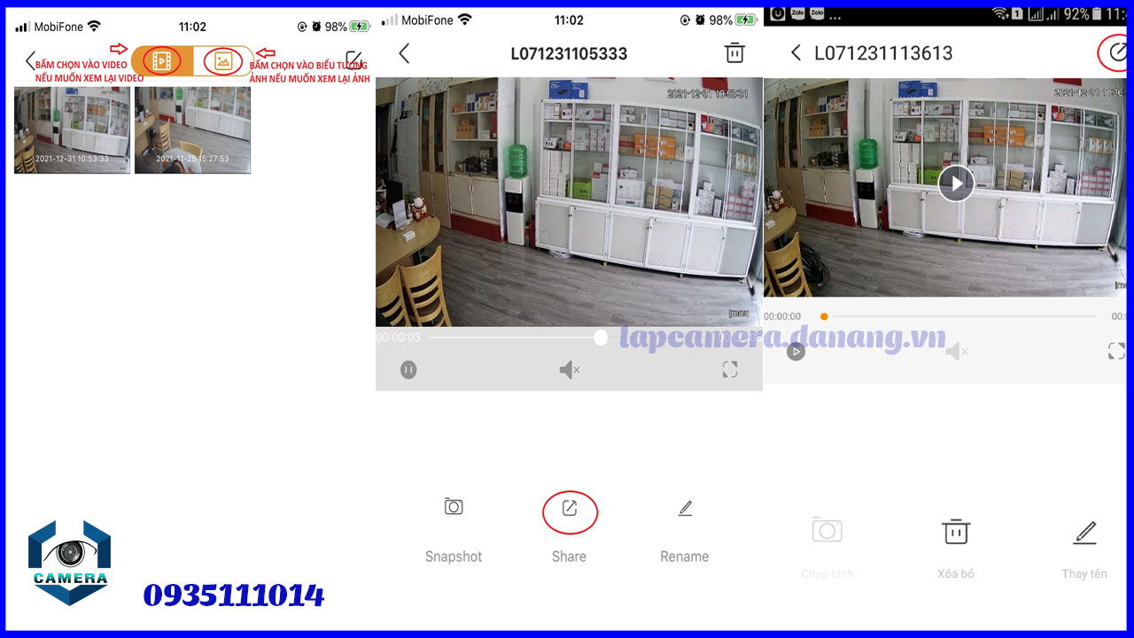Play the L071231113613 video
1134x638 pixels.
click(956, 183)
